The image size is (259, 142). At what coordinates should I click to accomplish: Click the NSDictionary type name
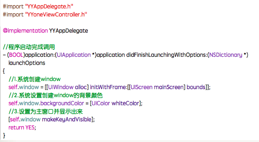[x=225, y=55]
